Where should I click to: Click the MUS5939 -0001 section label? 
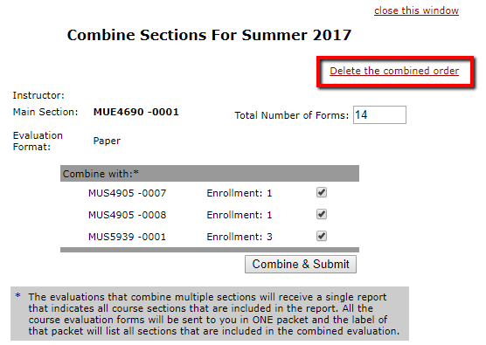(x=127, y=237)
